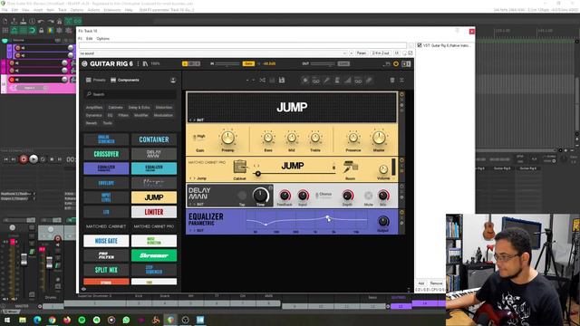This screenshot has width=580, height=326.
Task: Filter components by Reverb tag
Action: 91,123
